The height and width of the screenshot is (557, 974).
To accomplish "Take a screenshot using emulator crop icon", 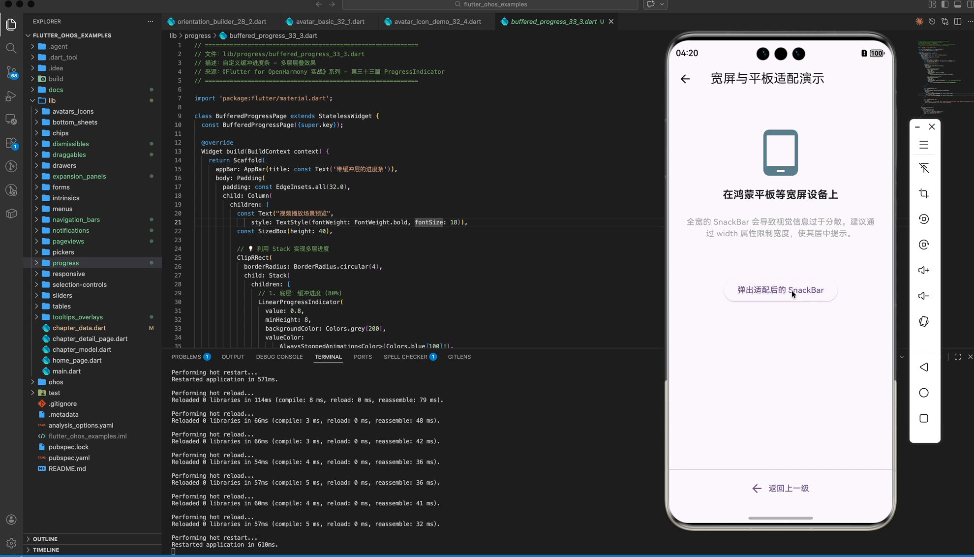I will click(x=923, y=193).
